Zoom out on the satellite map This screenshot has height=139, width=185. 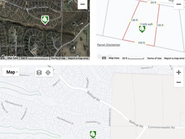tap(83, 4)
